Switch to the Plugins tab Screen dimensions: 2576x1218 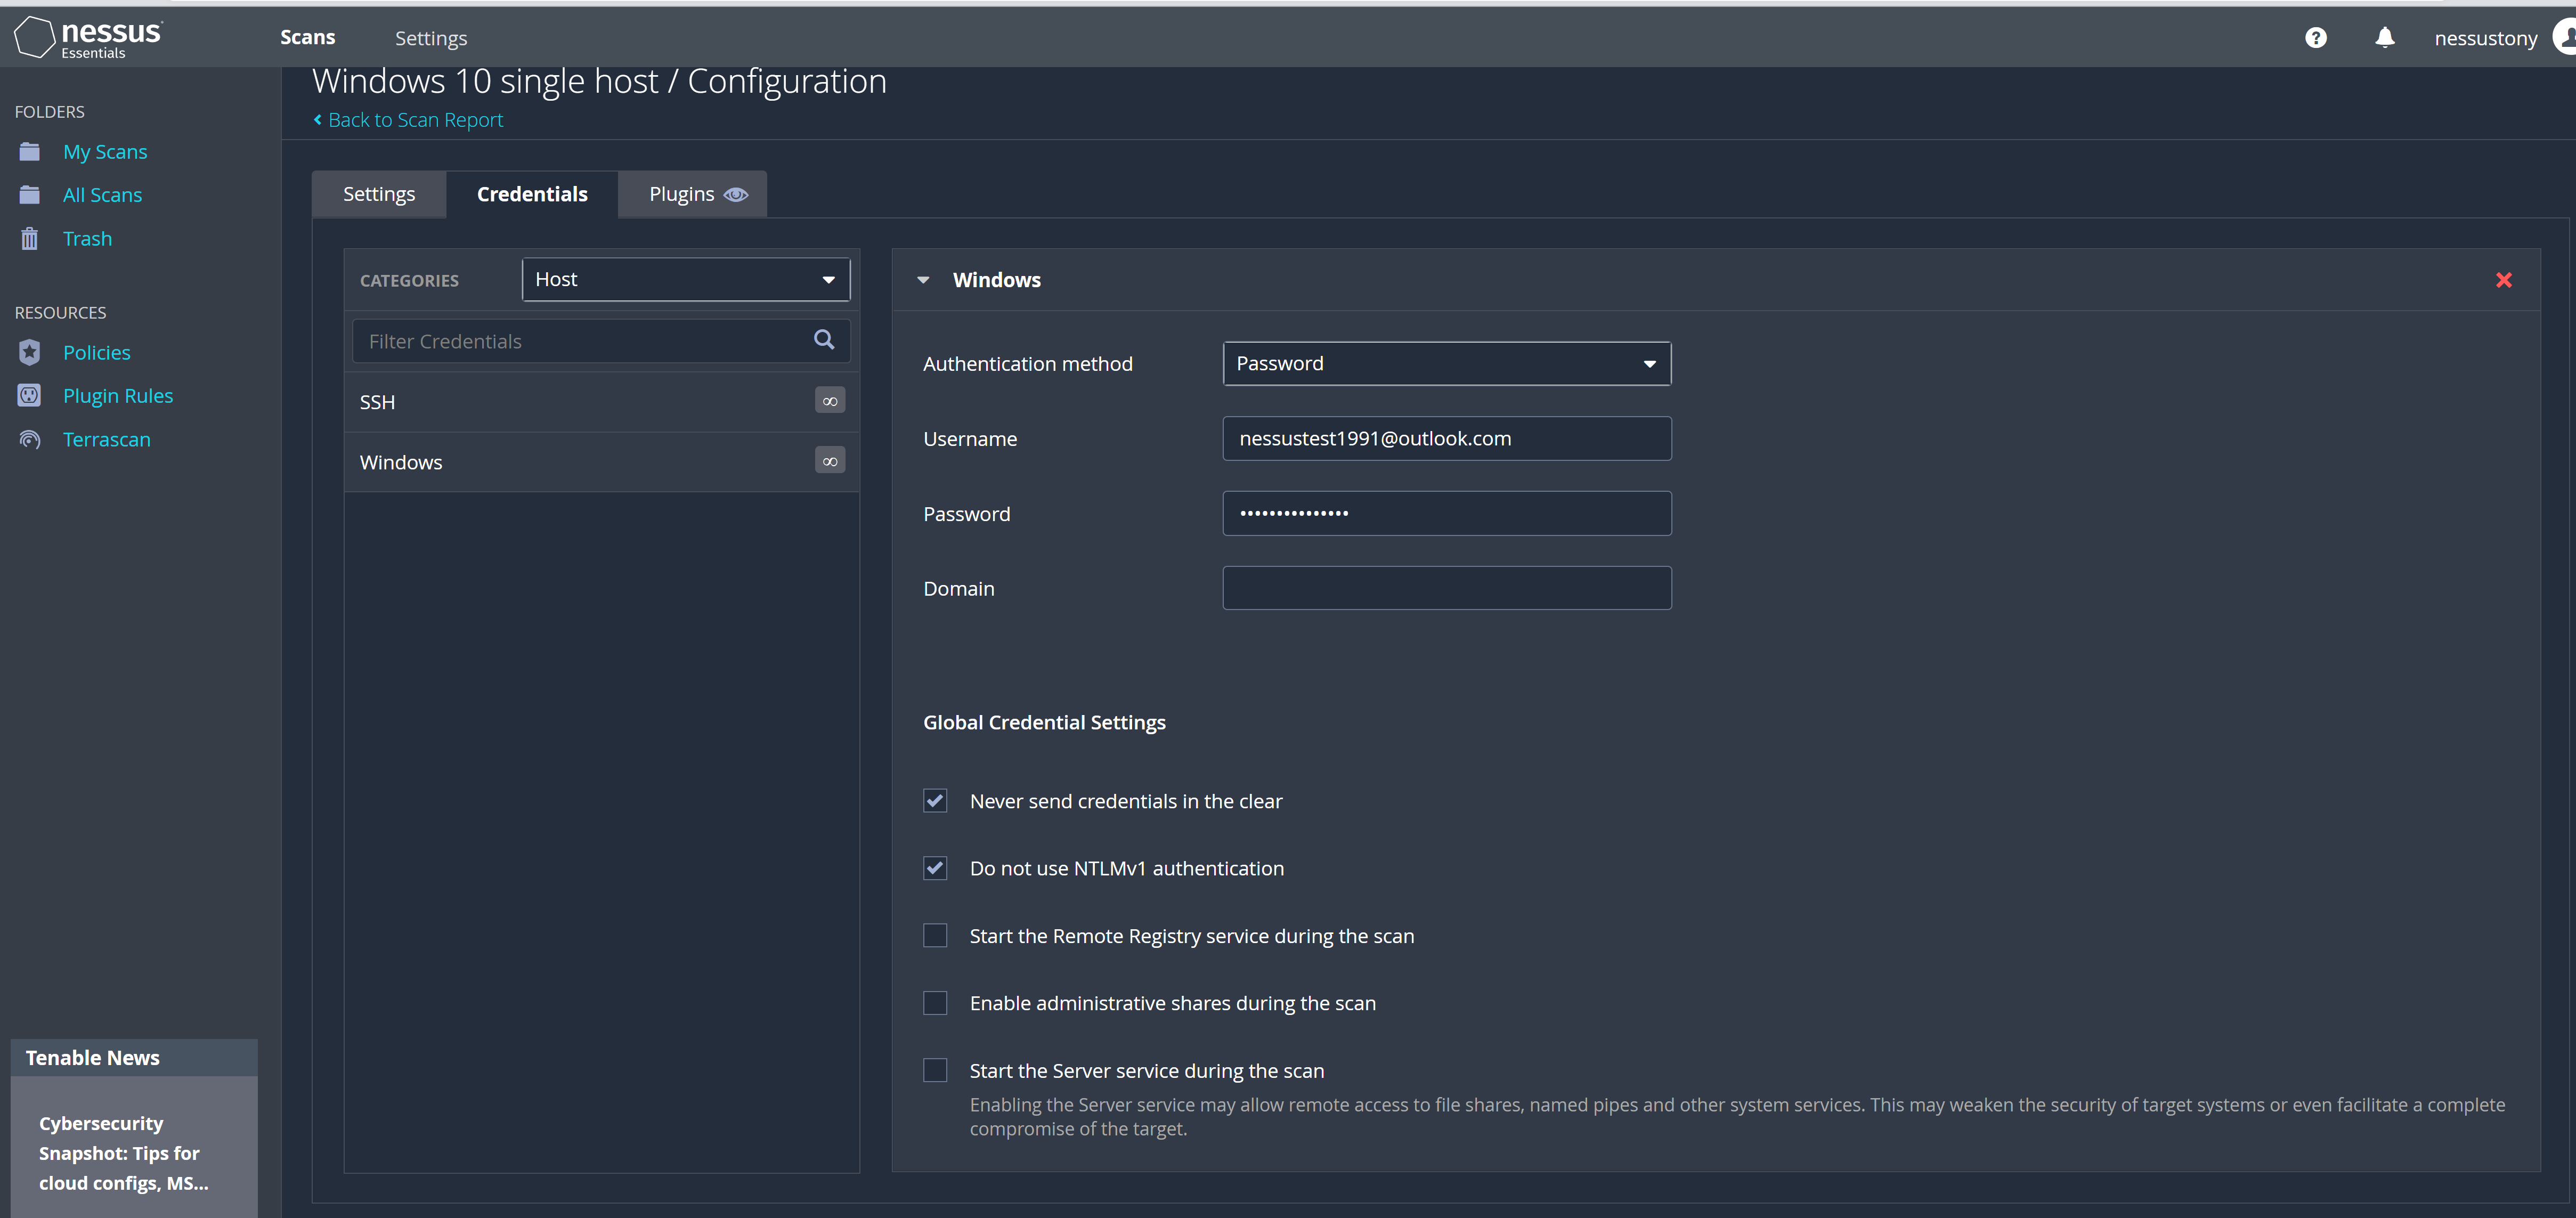point(692,194)
